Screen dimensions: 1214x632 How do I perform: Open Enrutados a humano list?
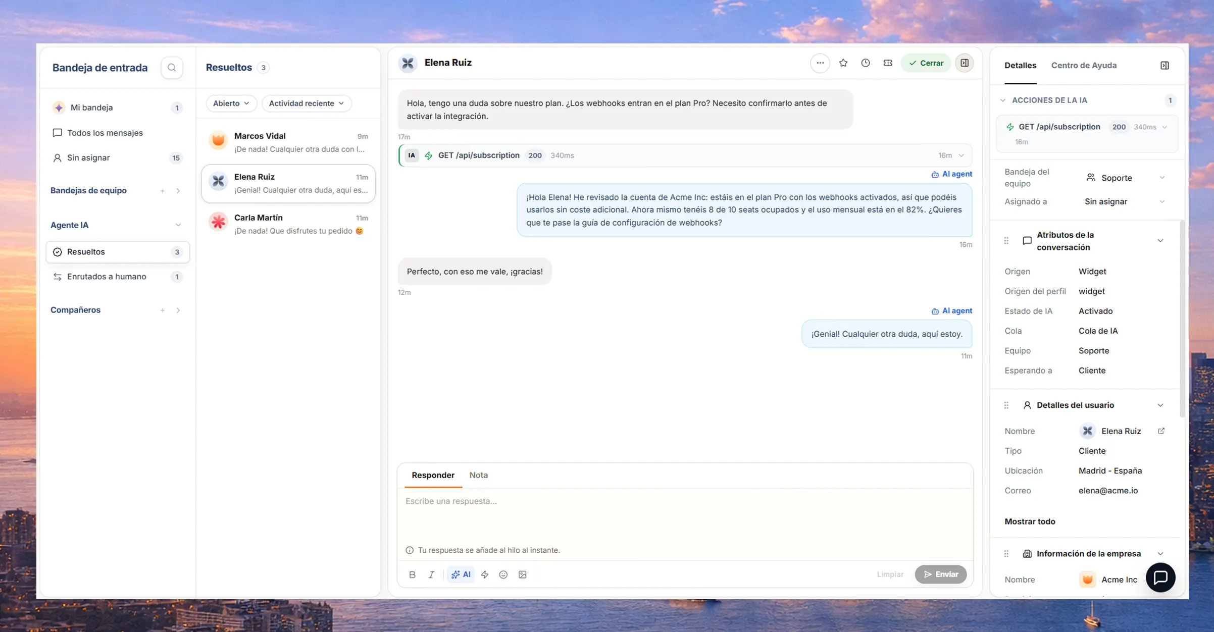(x=118, y=277)
